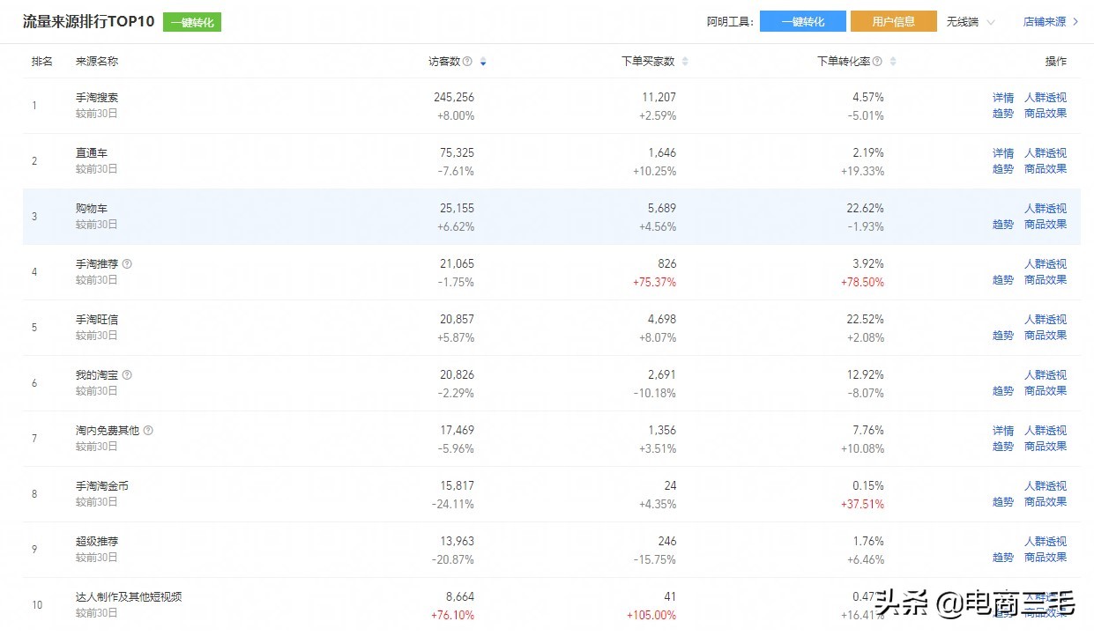This screenshot has height=636, width=1094.
Task: Click the buyer count 11,207
Action: (659, 98)
